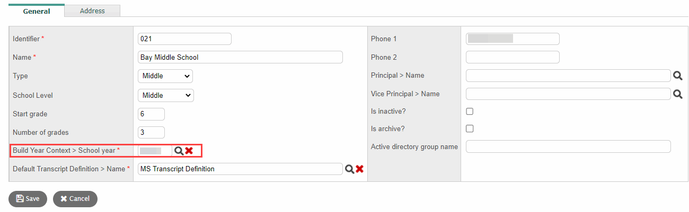Check the Is inactive checkbox

470,112
